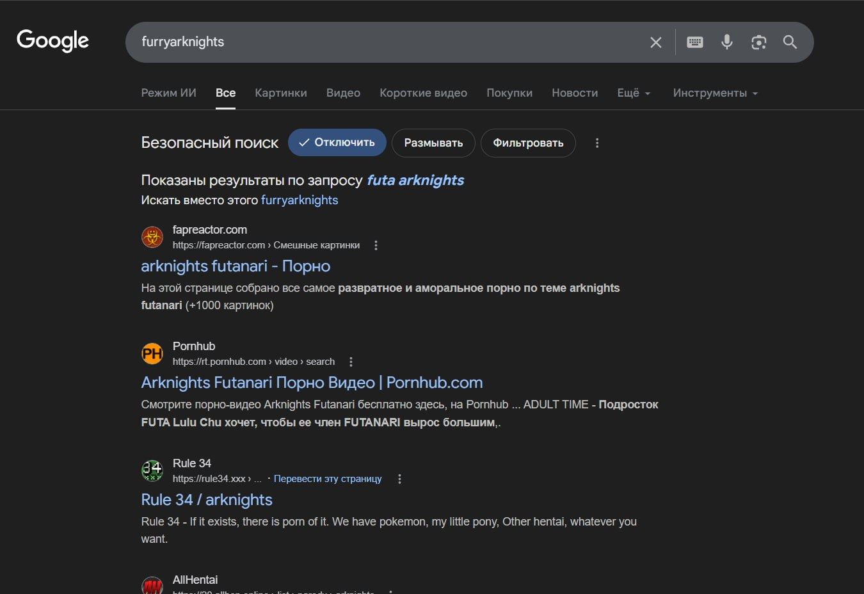
Task: Select the Отключить SafeSearch option
Action: point(337,143)
